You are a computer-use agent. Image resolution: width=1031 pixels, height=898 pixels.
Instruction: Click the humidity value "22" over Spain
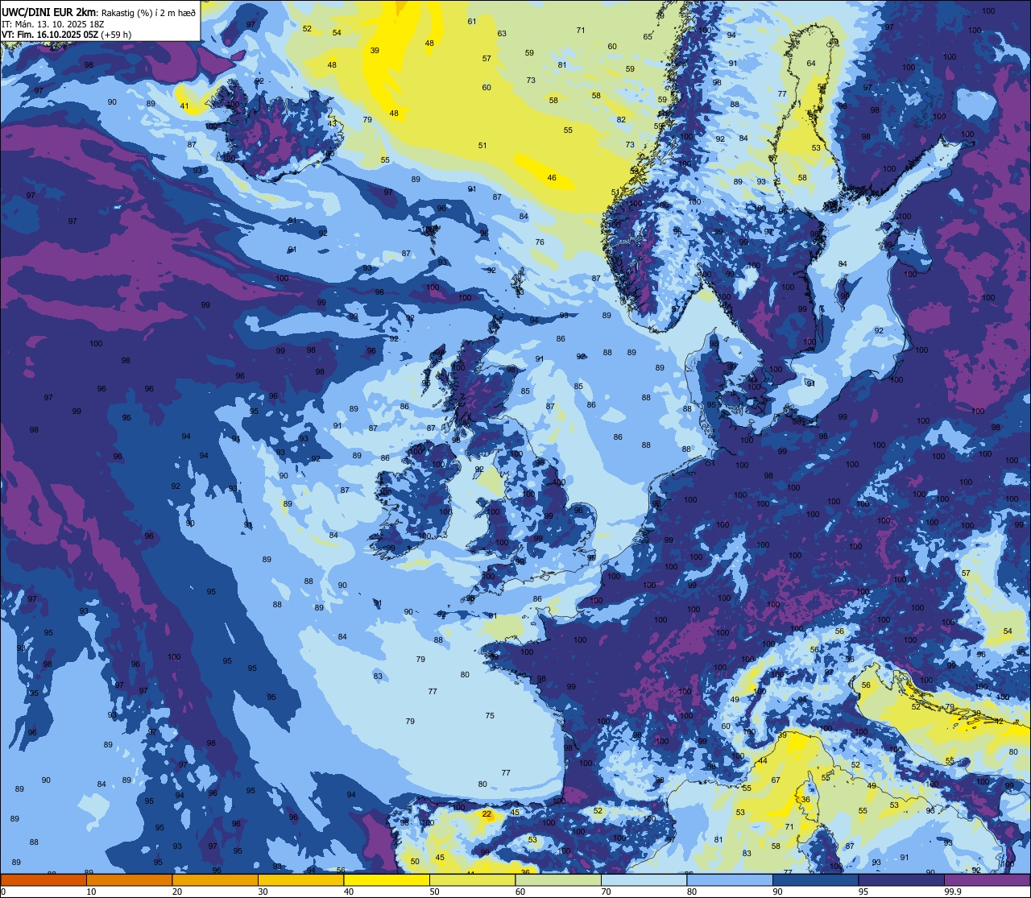tap(487, 814)
